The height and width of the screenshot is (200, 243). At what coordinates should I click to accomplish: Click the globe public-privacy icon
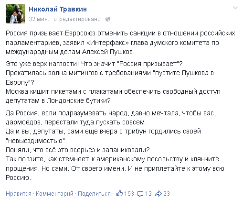tap(108, 19)
